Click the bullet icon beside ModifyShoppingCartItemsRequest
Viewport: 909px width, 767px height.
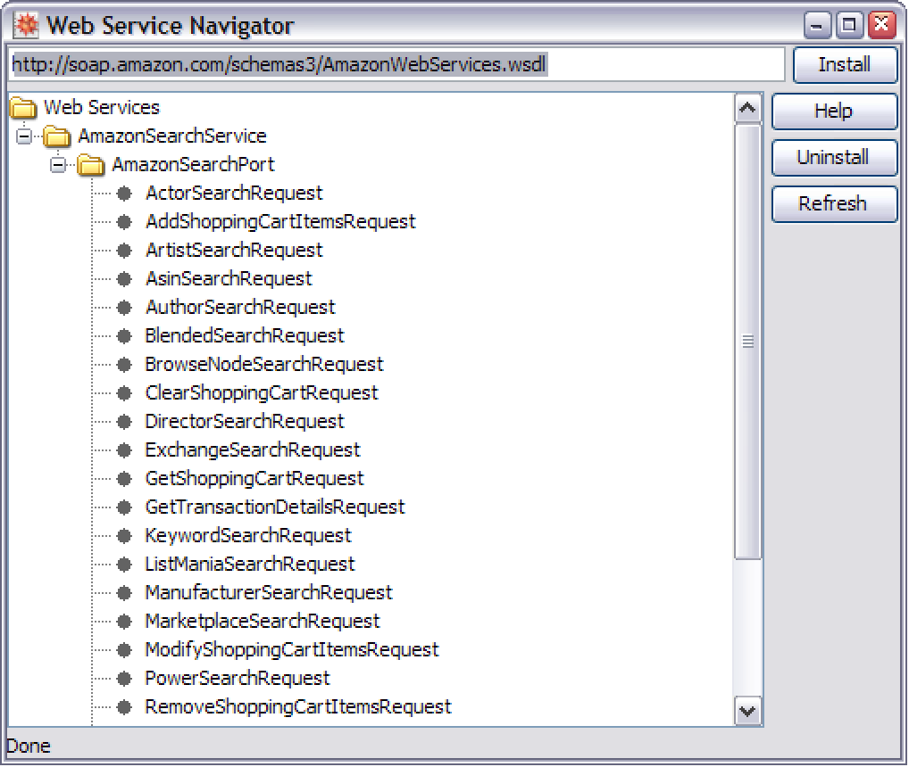click(124, 650)
